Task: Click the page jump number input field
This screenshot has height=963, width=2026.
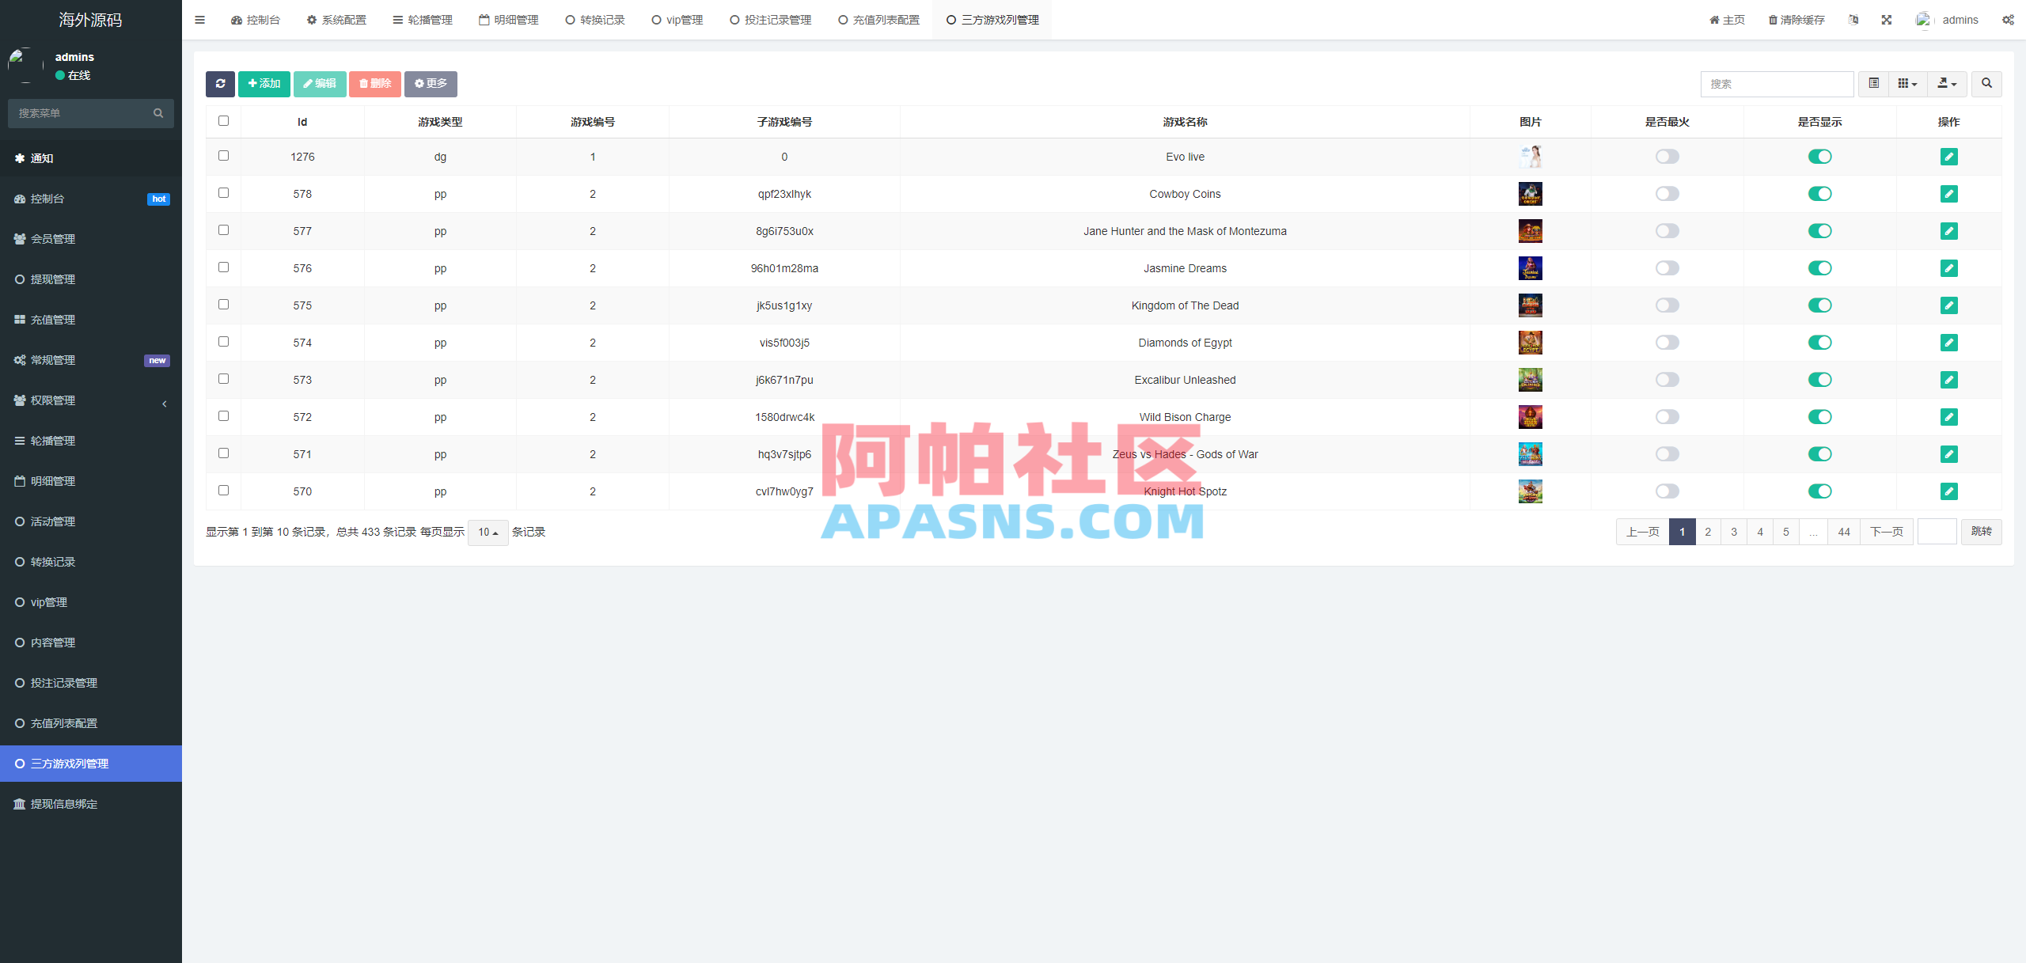Action: point(1937,532)
